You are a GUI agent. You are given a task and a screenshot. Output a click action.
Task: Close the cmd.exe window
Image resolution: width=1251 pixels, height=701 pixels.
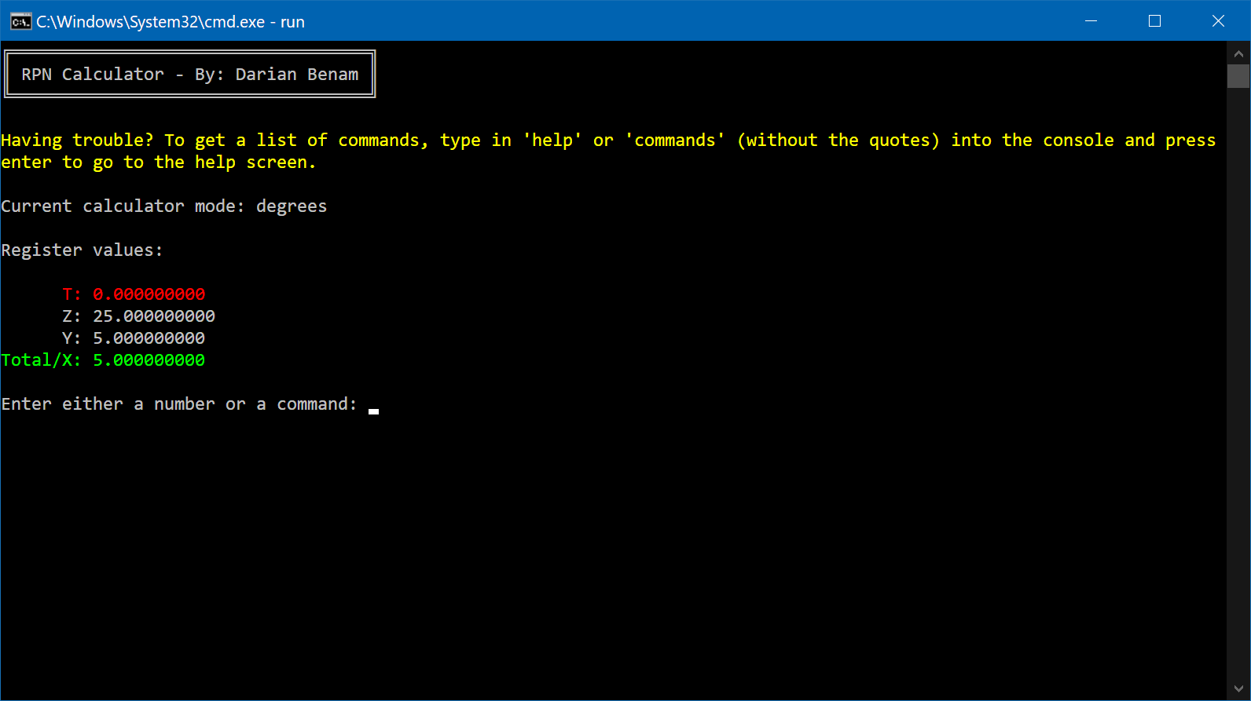(1218, 21)
